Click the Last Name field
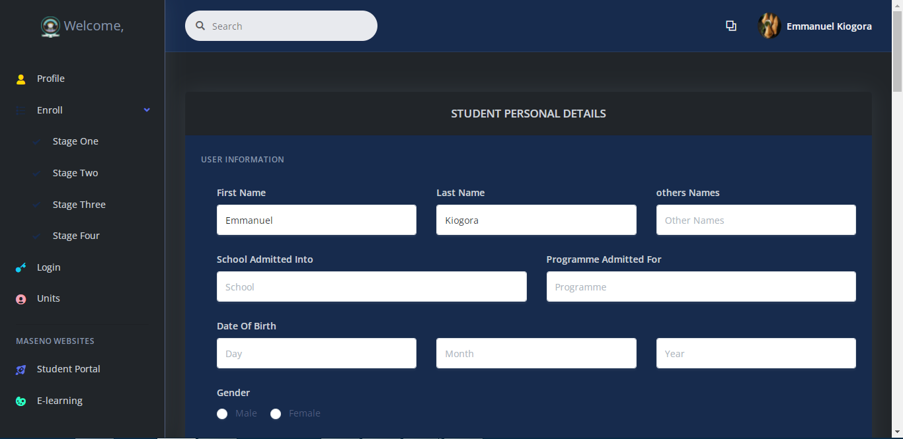This screenshot has width=903, height=439. point(536,220)
